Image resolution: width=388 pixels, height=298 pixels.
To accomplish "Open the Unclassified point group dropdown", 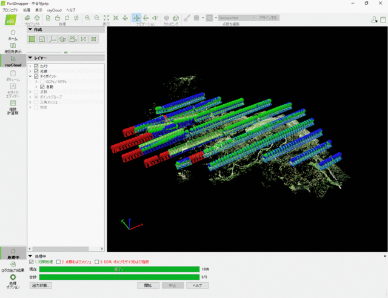I will pos(237,18).
